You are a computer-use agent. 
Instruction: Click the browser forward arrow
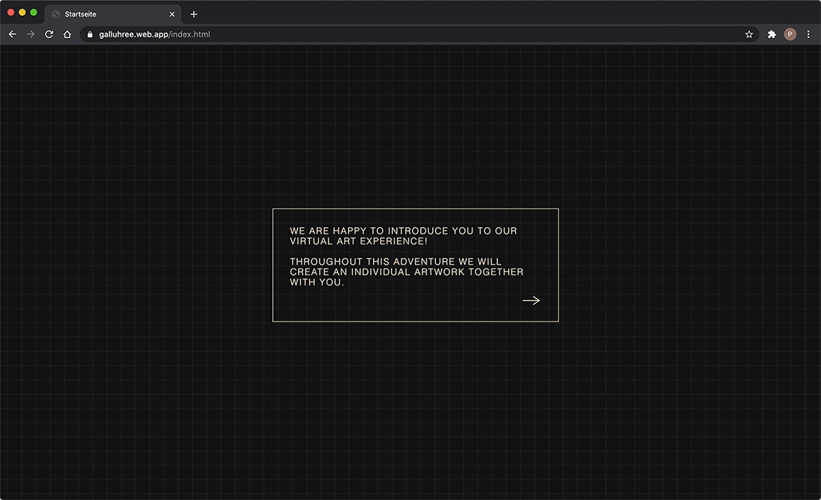31,34
